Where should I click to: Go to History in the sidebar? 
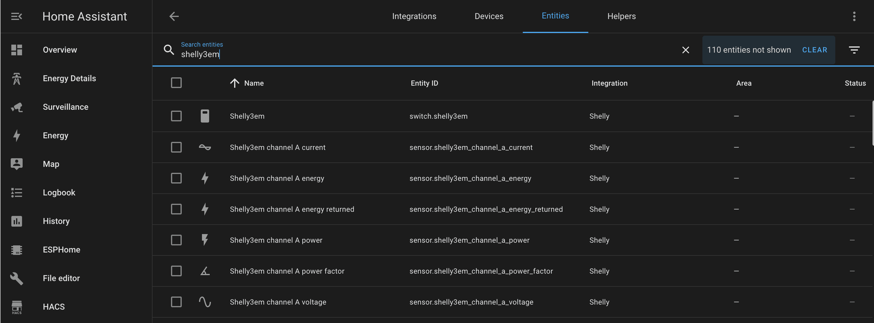pyautogui.click(x=56, y=221)
